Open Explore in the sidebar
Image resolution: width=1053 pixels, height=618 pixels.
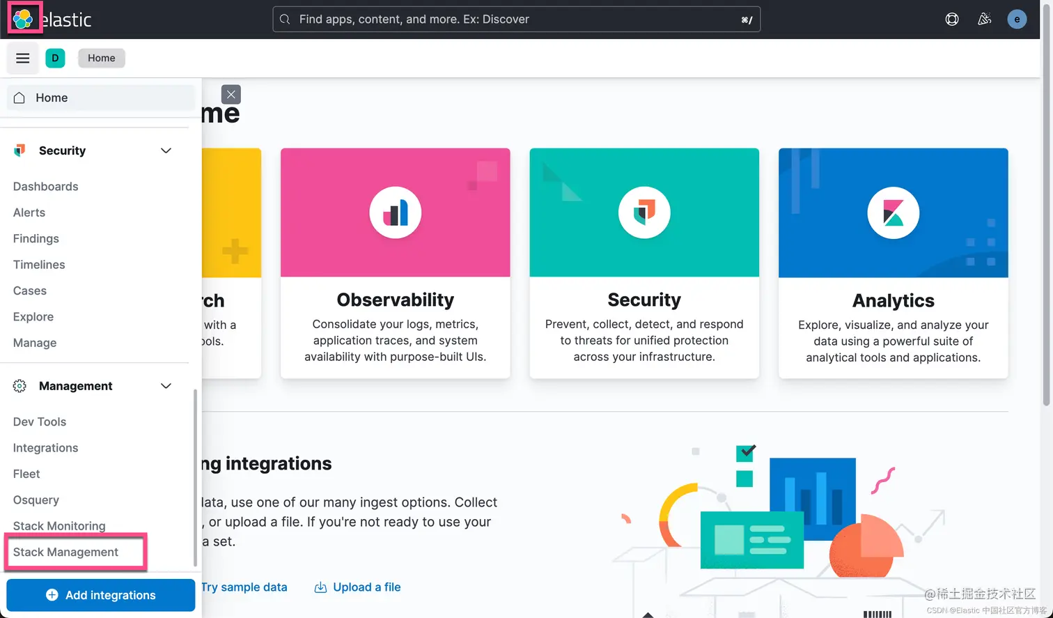point(33,317)
